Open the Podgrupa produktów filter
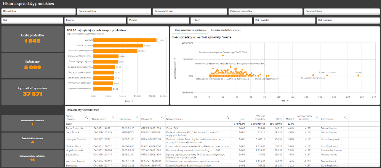381x168 pixels. point(266,11)
